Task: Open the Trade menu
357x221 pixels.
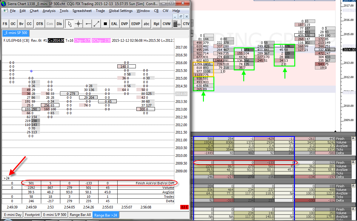Action: click(100, 11)
